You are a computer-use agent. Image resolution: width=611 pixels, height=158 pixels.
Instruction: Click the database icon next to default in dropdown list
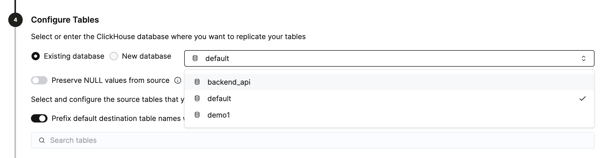(198, 98)
